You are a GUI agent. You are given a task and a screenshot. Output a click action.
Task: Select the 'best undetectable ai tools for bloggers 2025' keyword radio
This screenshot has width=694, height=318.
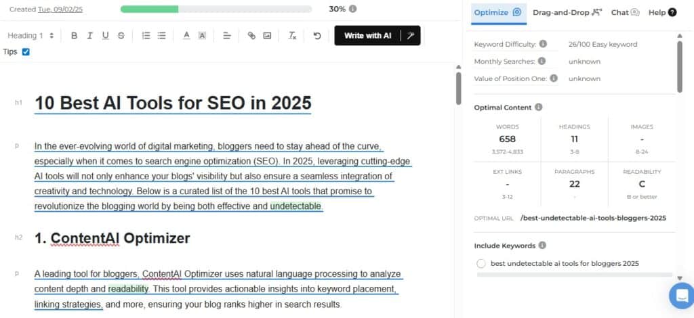[x=481, y=264]
